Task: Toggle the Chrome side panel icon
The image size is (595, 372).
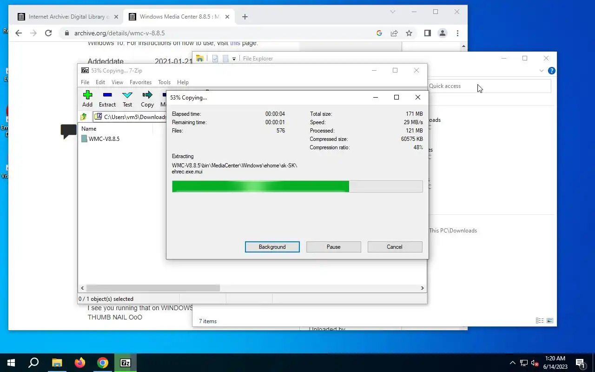Action: [x=428, y=33]
